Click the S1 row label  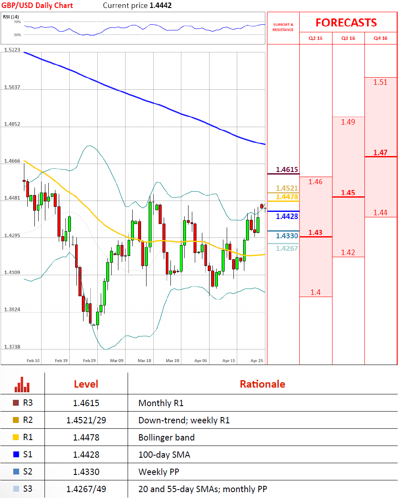28,454
